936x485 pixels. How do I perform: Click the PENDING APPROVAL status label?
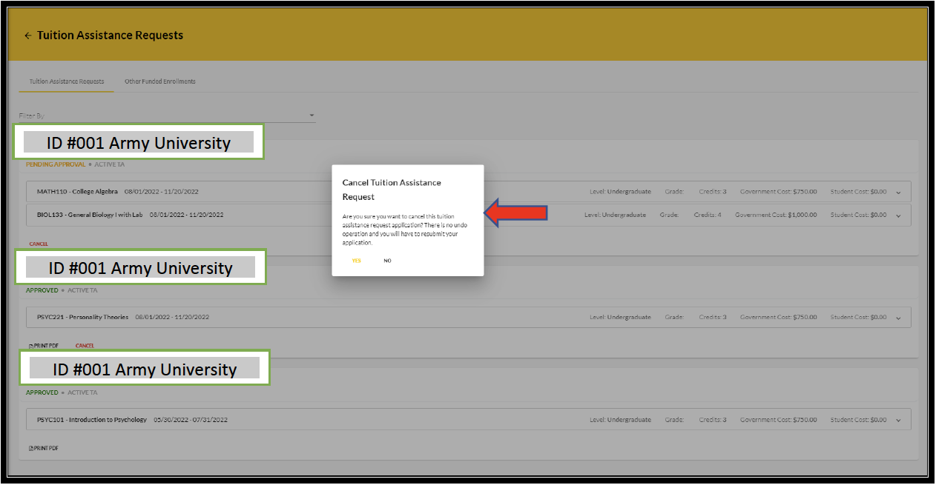(56, 164)
